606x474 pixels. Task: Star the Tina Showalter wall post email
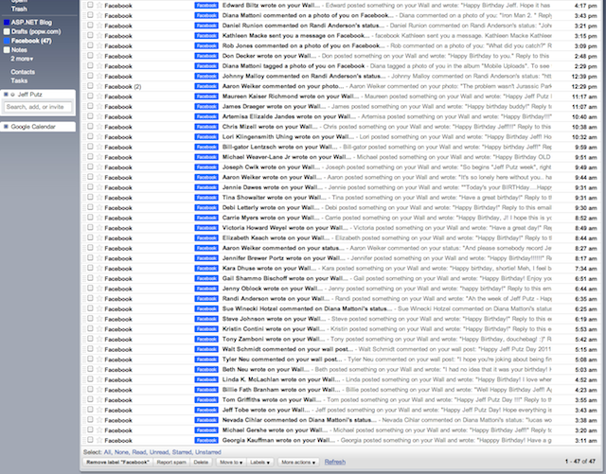click(99, 197)
